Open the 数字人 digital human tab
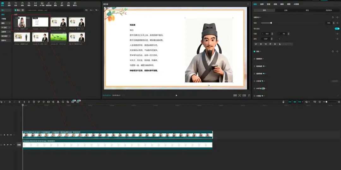 75,4
